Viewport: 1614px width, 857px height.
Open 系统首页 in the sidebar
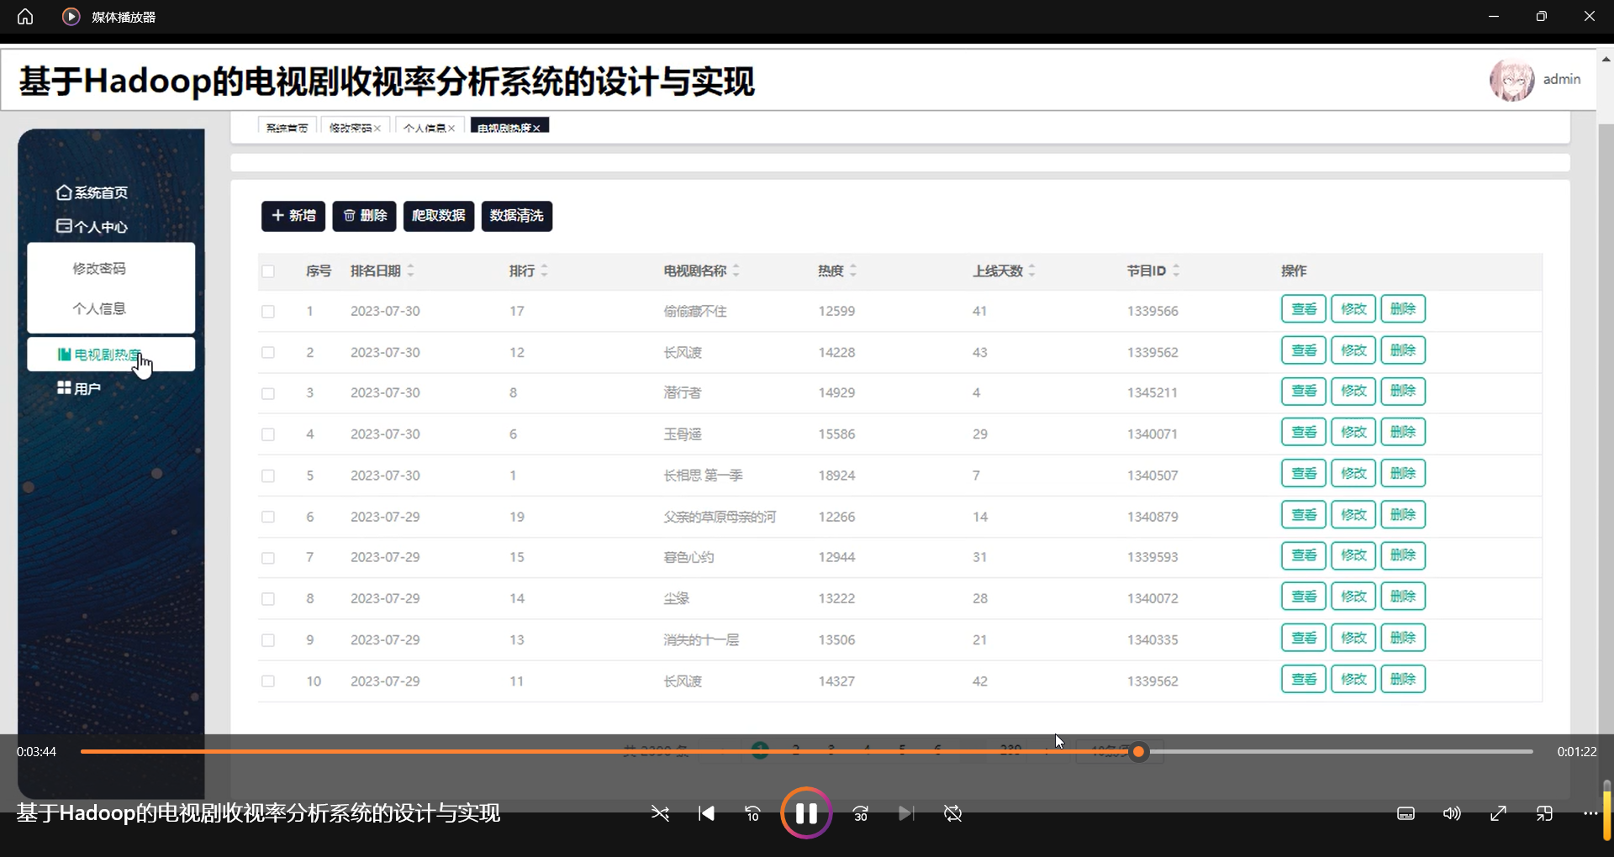pyautogui.click(x=92, y=192)
